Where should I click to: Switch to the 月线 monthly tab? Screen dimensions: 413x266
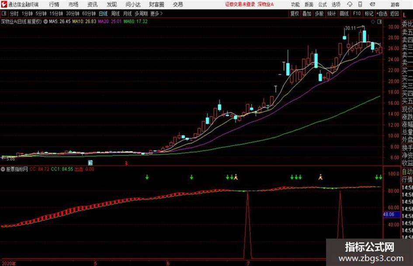(128, 14)
